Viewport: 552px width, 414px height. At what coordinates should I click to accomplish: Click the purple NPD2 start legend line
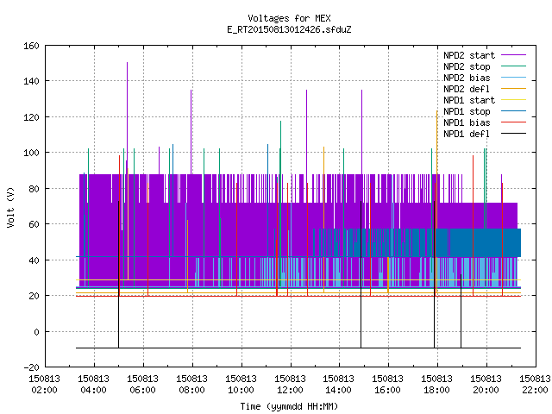(513, 55)
